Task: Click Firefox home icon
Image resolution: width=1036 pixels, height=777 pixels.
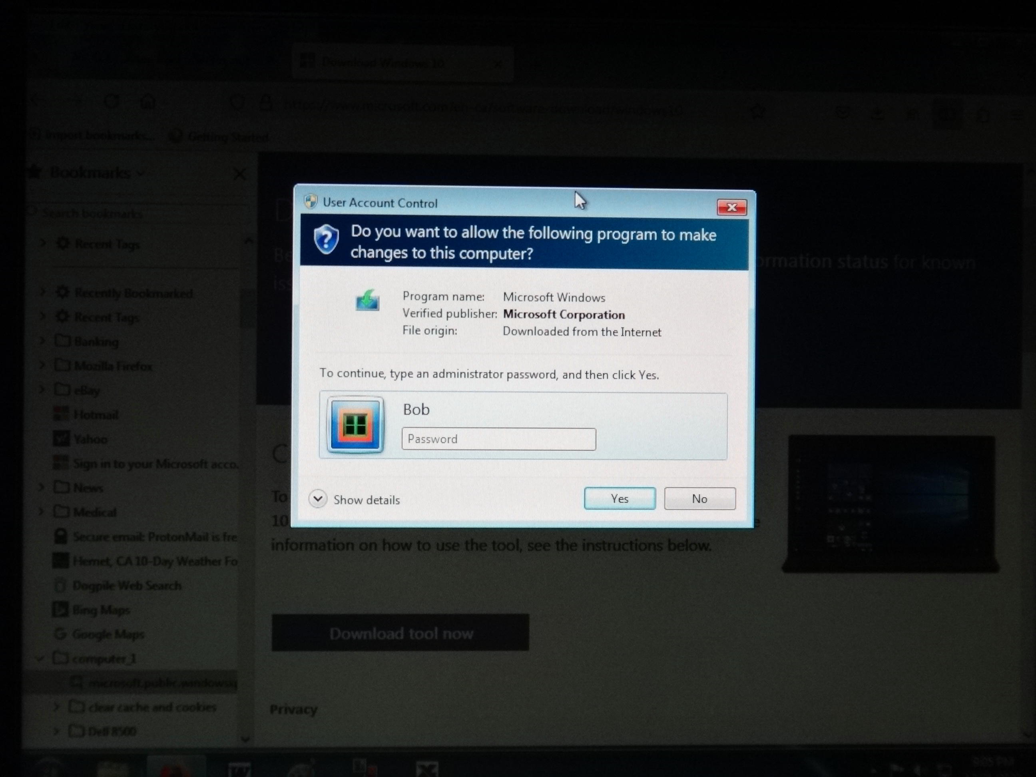Action: (x=148, y=101)
